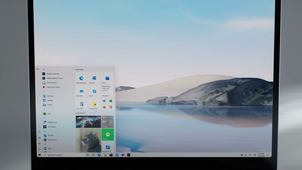Toggle Task View on the taskbar

[93, 155]
